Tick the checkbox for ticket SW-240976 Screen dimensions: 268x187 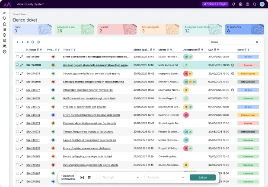tap(17, 98)
